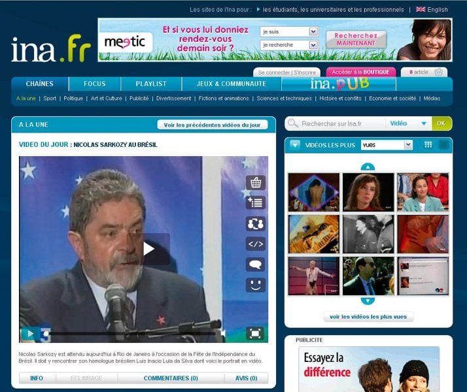Open the PLAYLIST menu tab
Screen dimensions: 467x392
[x=151, y=84]
